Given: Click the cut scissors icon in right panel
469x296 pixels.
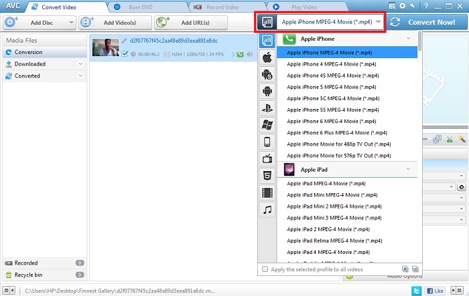Looking at the screenshot, I should point(450,139).
